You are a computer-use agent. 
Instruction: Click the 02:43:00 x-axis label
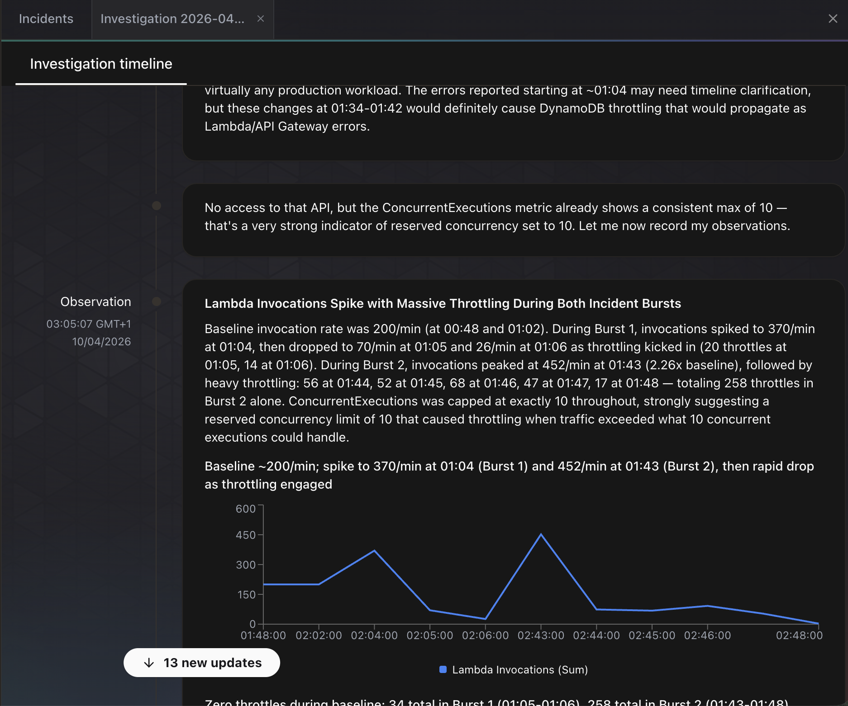pos(540,635)
